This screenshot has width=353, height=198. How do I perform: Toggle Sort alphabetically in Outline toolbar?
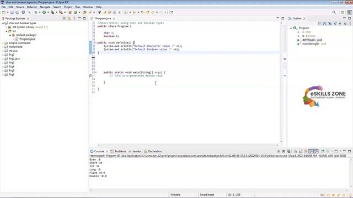[x=325, y=24]
